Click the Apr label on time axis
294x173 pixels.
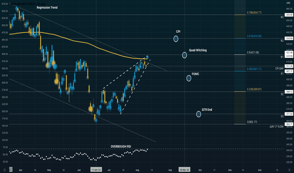(x=21, y=170)
